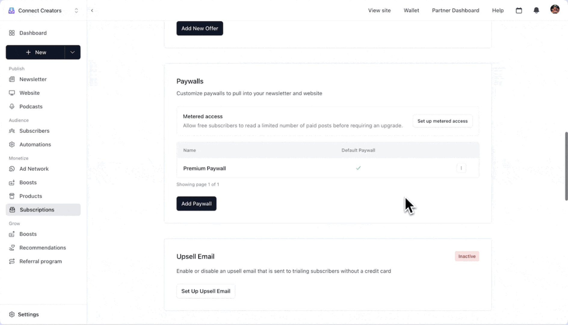Click the Referral program icon

coord(12,262)
